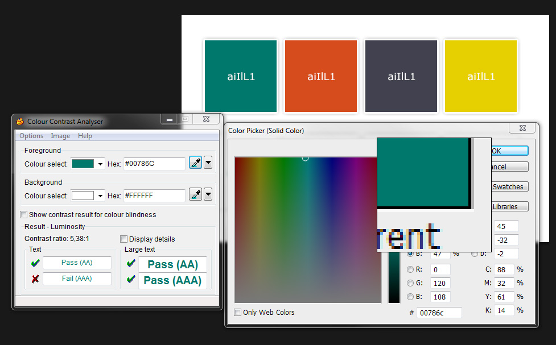Viewport: 556px width, 345px height.
Task: Open the foreground Colour select dropdown
Action: click(101, 164)
